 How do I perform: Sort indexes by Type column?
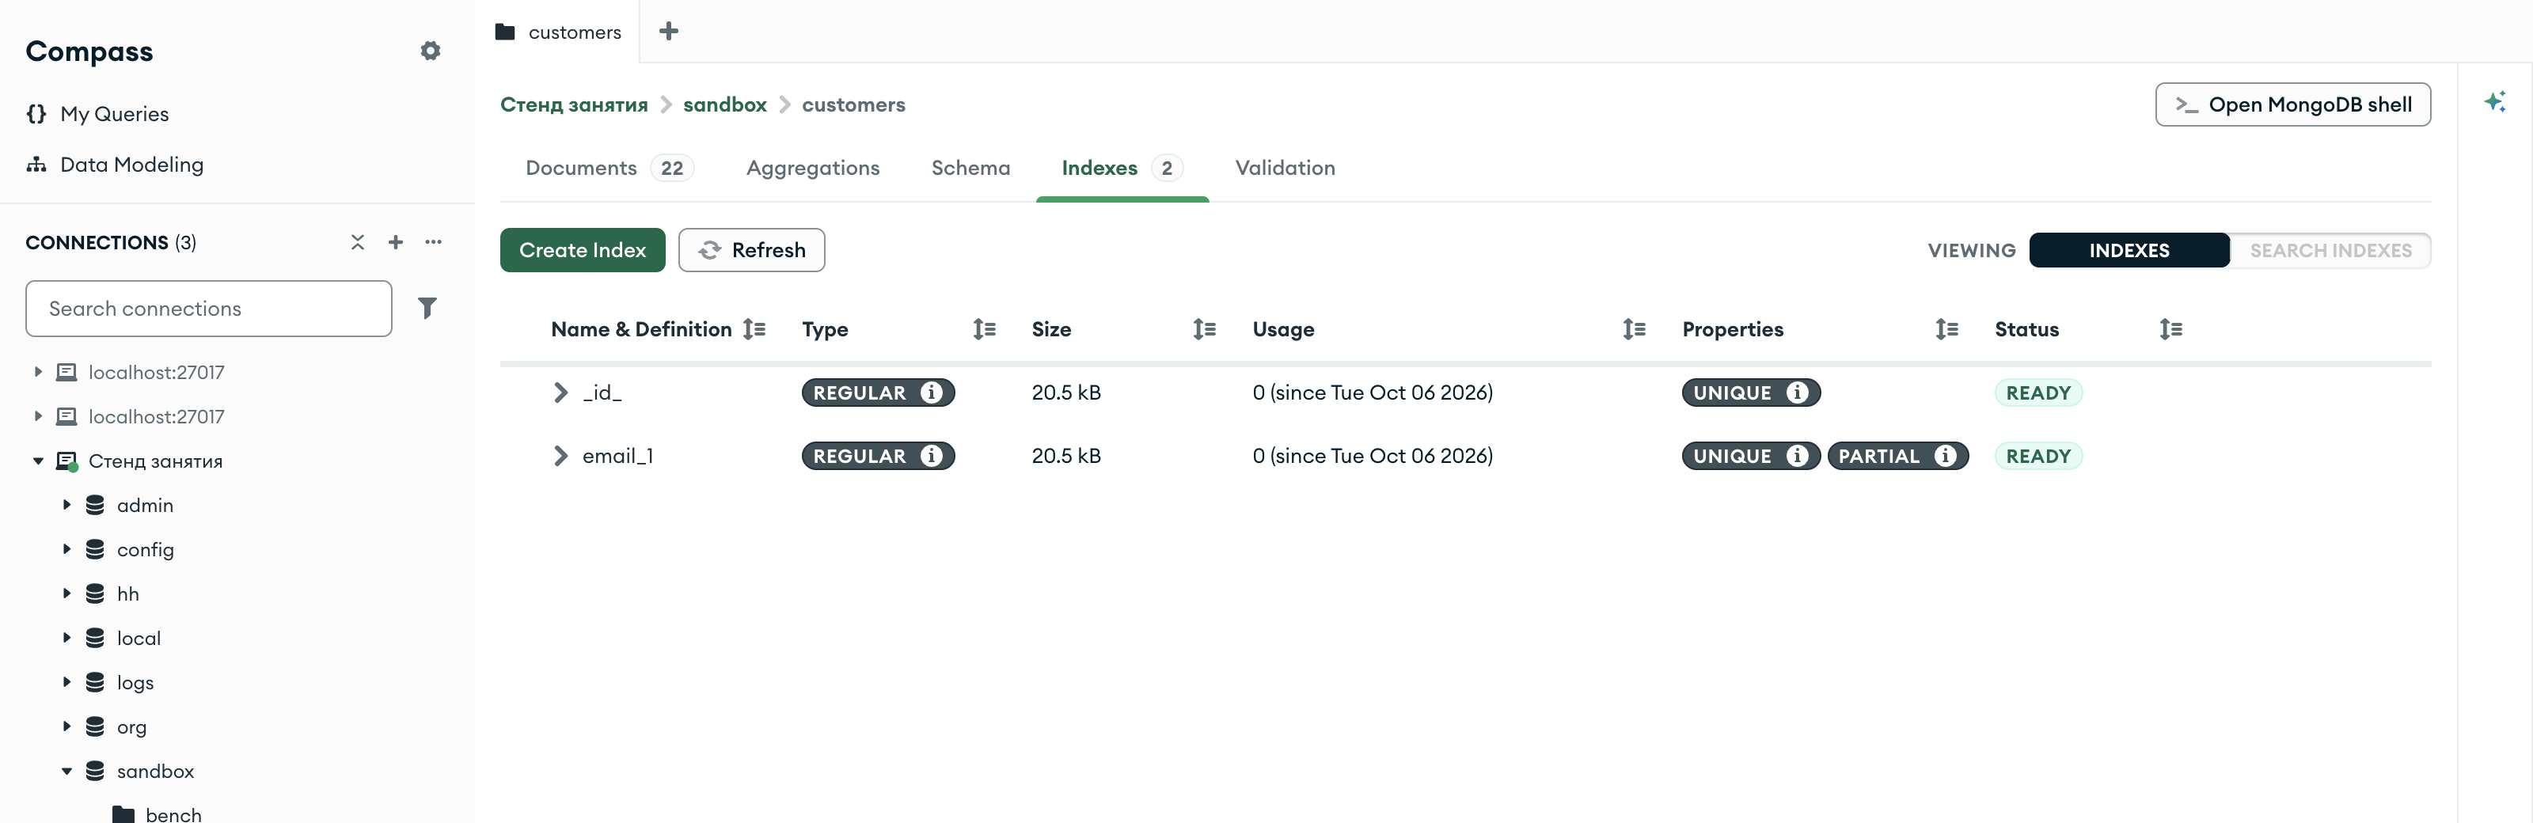click(984, 329)
